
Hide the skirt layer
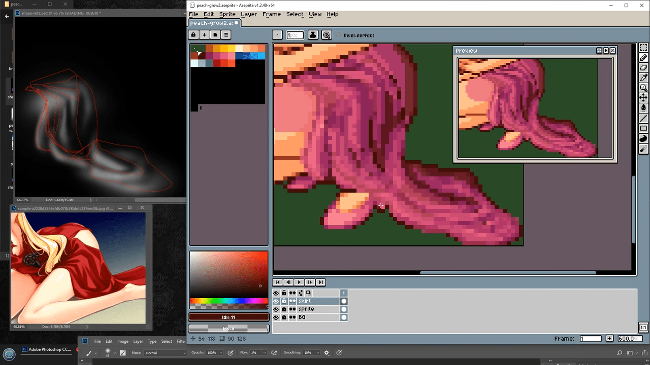[x=276, y=301]
